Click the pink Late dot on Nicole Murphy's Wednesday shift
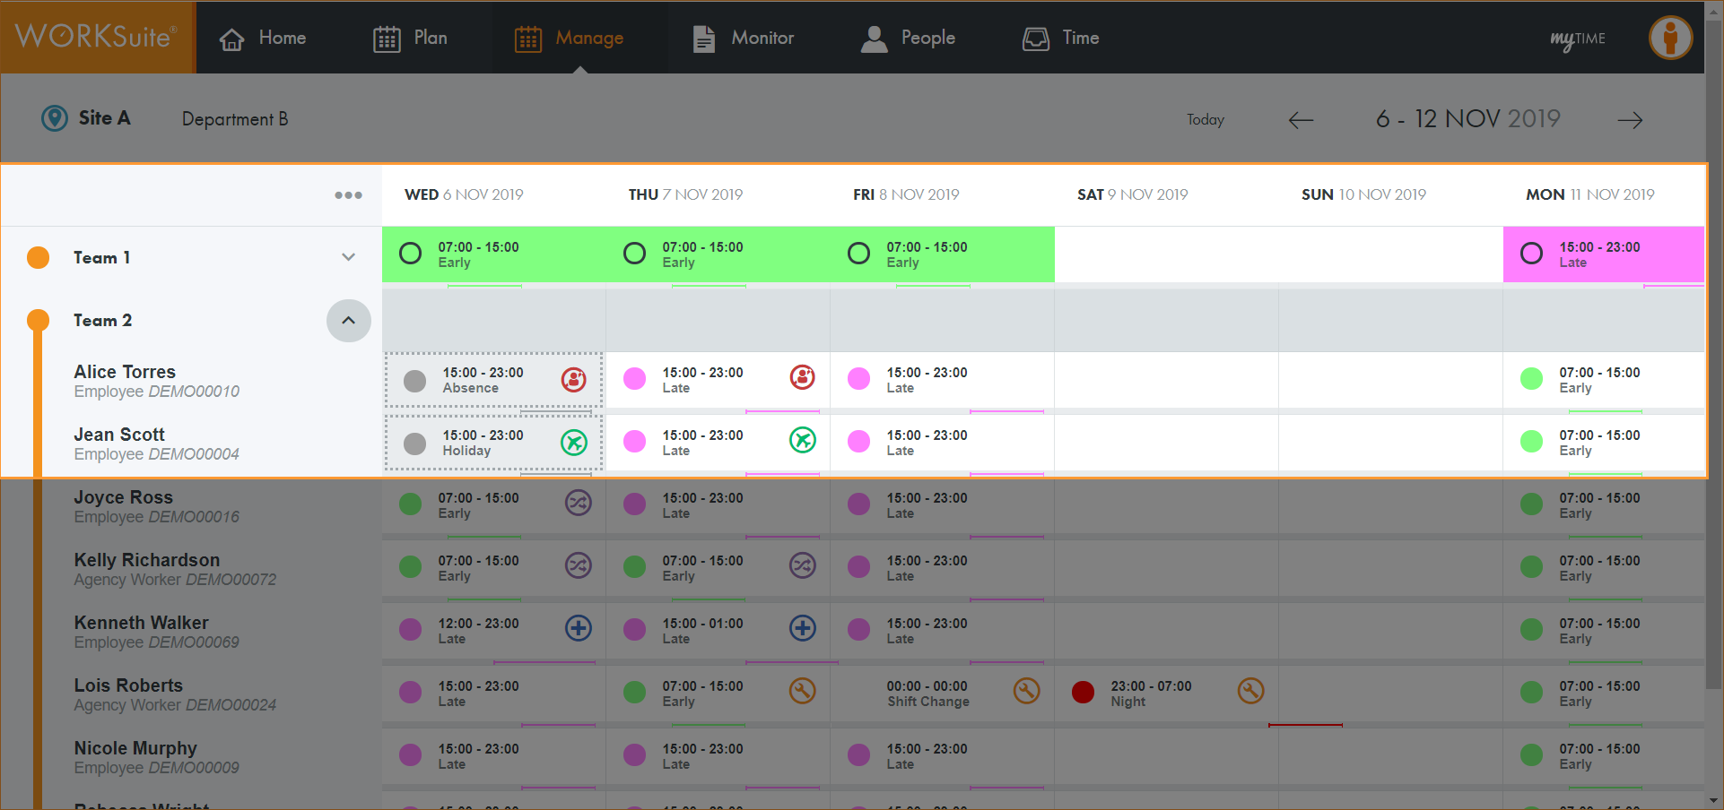1724x810 pixels. coord(411,754)
